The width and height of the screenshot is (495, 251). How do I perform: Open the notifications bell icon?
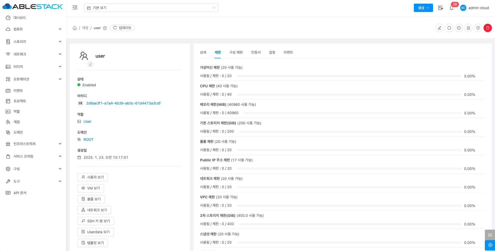(451, 8)
